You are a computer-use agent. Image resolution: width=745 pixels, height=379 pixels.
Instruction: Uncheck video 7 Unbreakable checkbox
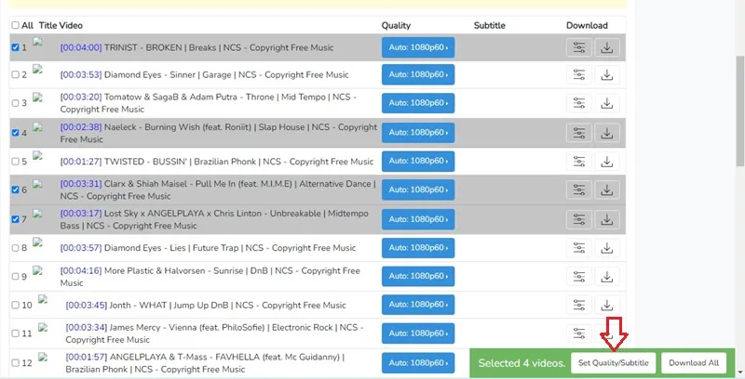pyautogui.click(x=15, y=219)
